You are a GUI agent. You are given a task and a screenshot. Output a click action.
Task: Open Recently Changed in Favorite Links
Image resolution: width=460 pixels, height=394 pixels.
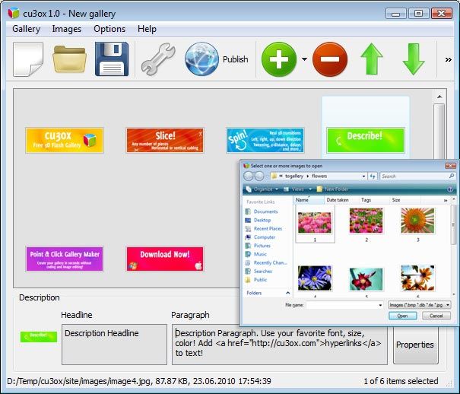[x=266, y=262]
